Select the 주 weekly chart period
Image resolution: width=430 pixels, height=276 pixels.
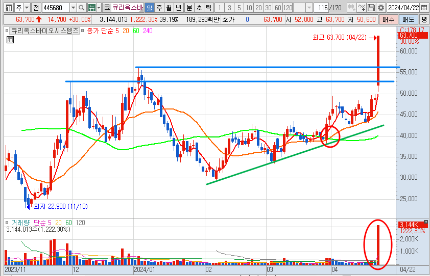pos(159,8)
